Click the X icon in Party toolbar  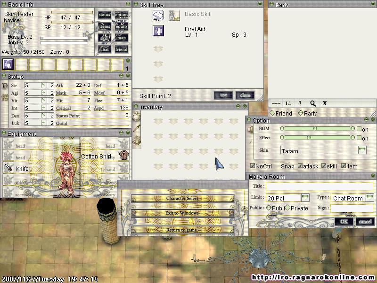[x=325, y=103]
